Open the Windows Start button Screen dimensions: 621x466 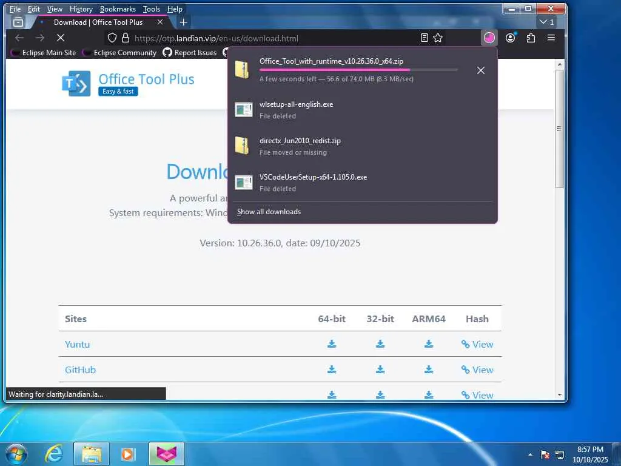click(16, 454)
